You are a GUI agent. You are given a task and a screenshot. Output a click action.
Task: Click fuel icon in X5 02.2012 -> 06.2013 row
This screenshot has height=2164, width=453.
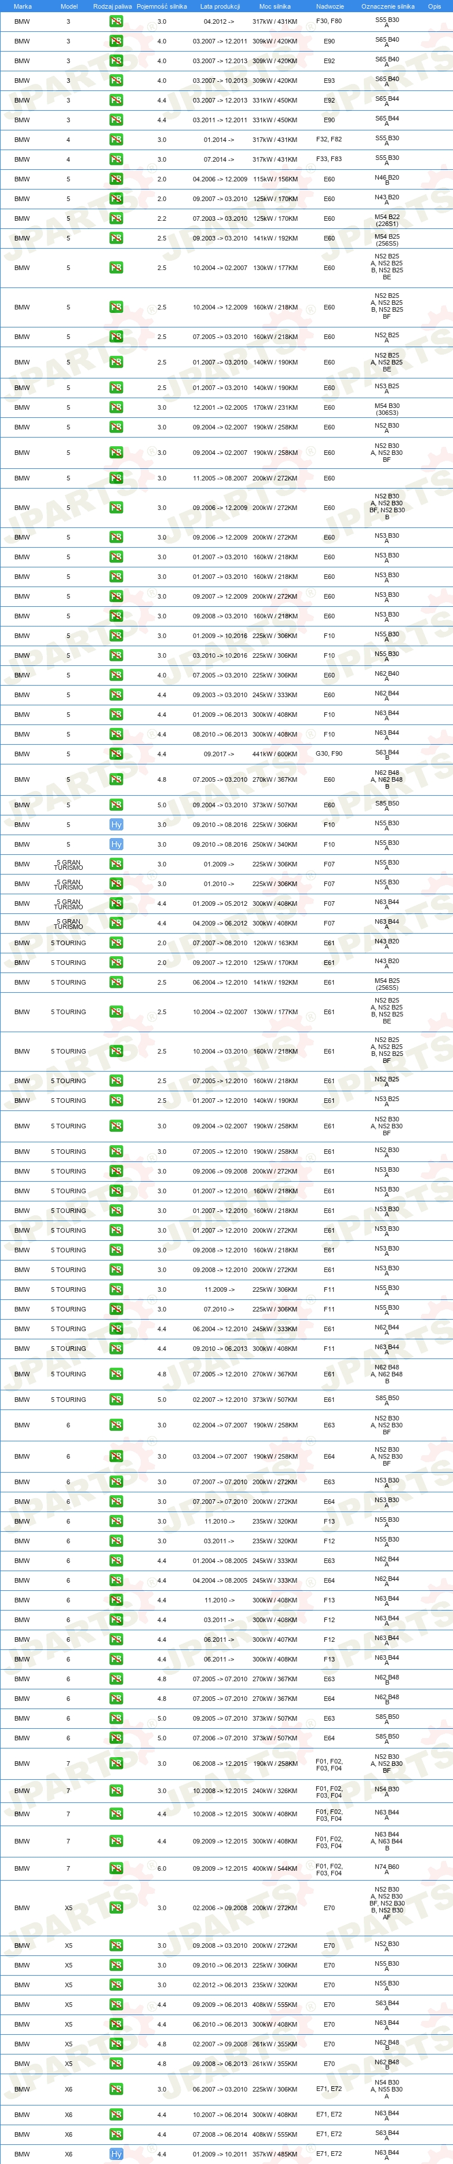point(116,1985)
